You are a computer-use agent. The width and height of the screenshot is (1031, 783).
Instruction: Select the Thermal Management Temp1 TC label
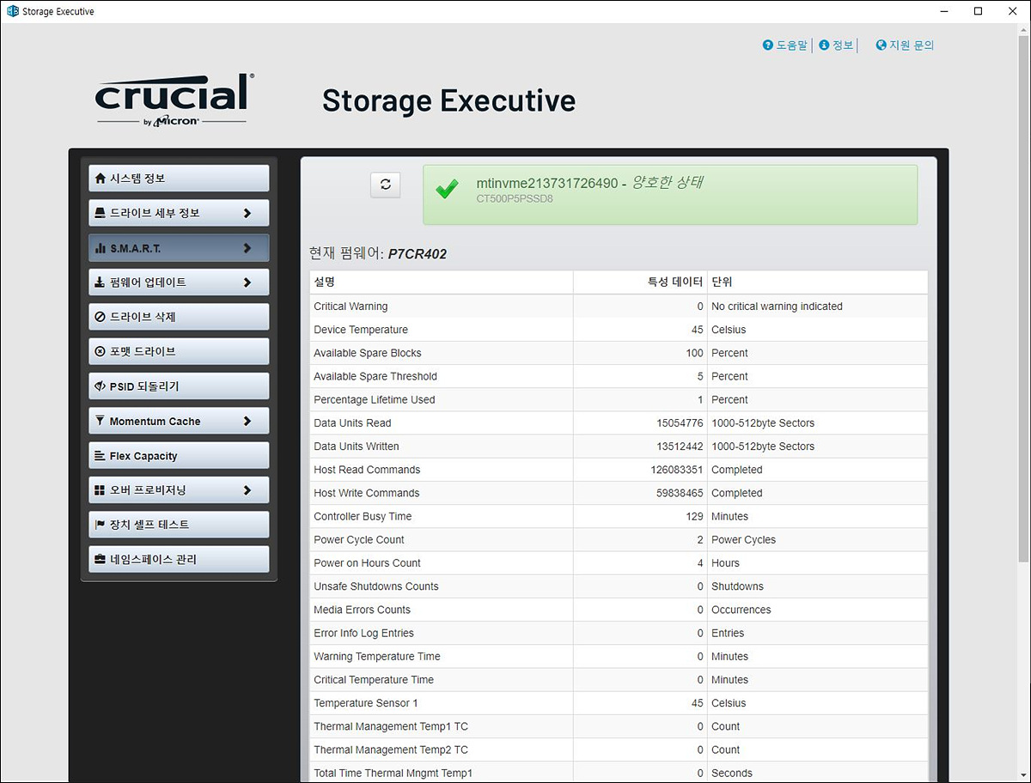point(391,726)
